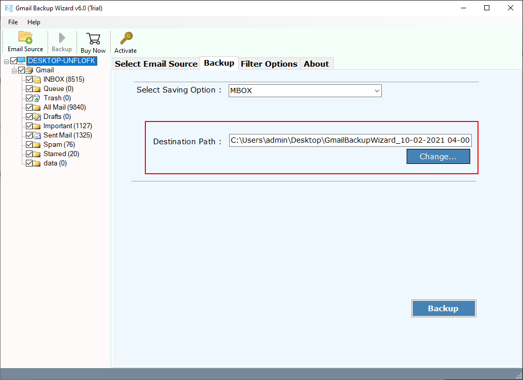Collapse the DESKTOP-UNFLOFK tree node

[x=6, y=62]
